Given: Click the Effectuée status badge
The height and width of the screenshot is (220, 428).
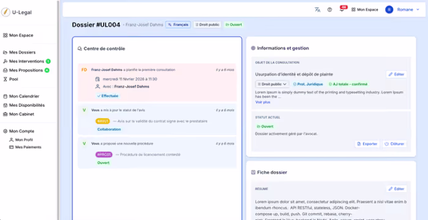Looking at the screenshot, I should tap(108, 96).
